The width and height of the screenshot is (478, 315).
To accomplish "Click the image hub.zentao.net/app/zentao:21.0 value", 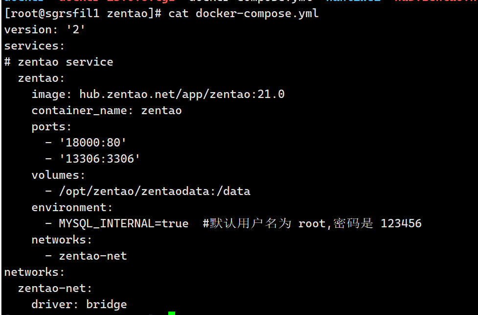I will (182, 94).
